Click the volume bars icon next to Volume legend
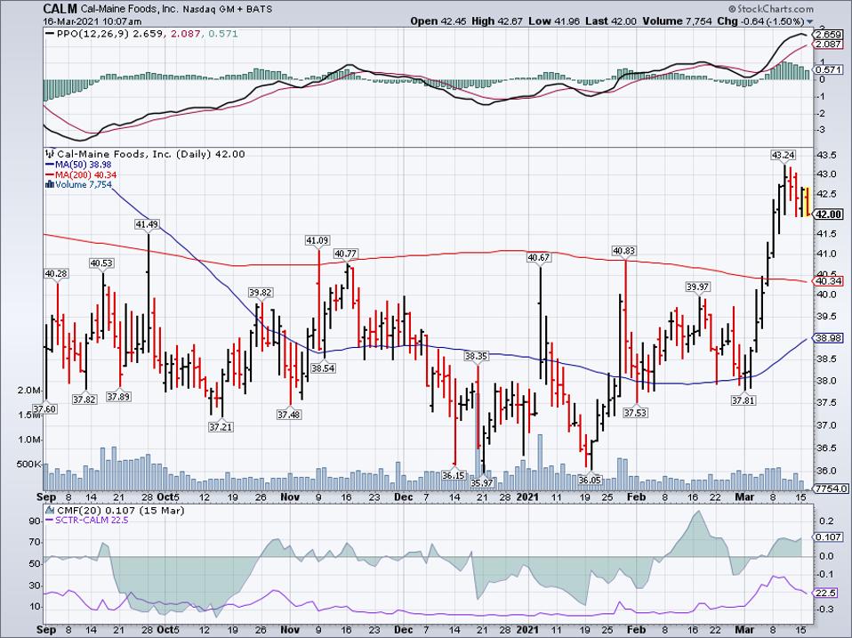852x638 pixels. click(x=50, y=185)
